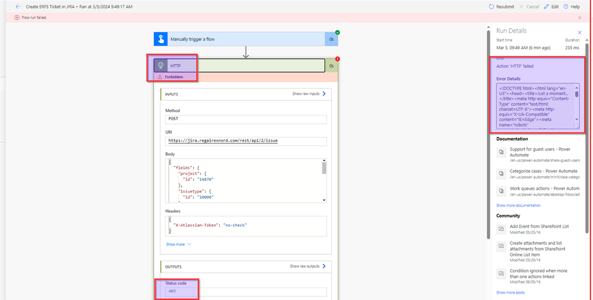Click the Body box vertical scrollbar
Image resolution: width=593 pixels, height=300 pixels.
click(x=324, y=181)
